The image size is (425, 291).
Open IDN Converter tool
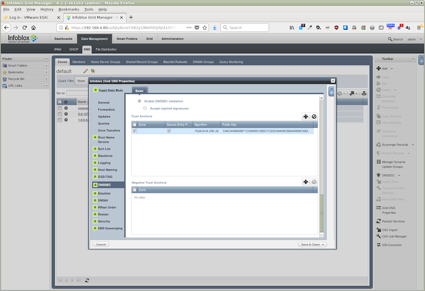tap(391, 245)
